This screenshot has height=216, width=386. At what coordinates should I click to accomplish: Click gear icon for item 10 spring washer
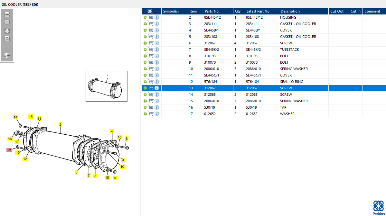(145, 69)
